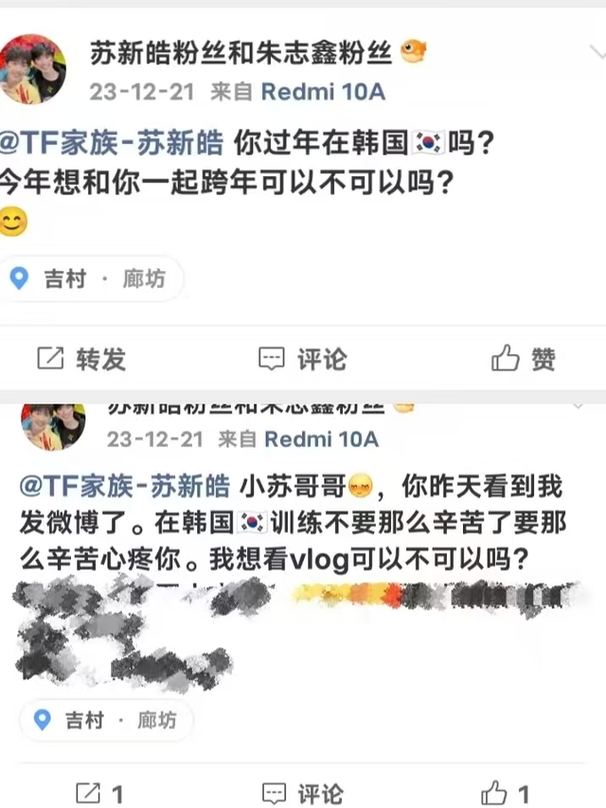The width and height of the screenshot is (606, 808).
Task: Open second post's user avatar
Action: [x=53, y=426]
